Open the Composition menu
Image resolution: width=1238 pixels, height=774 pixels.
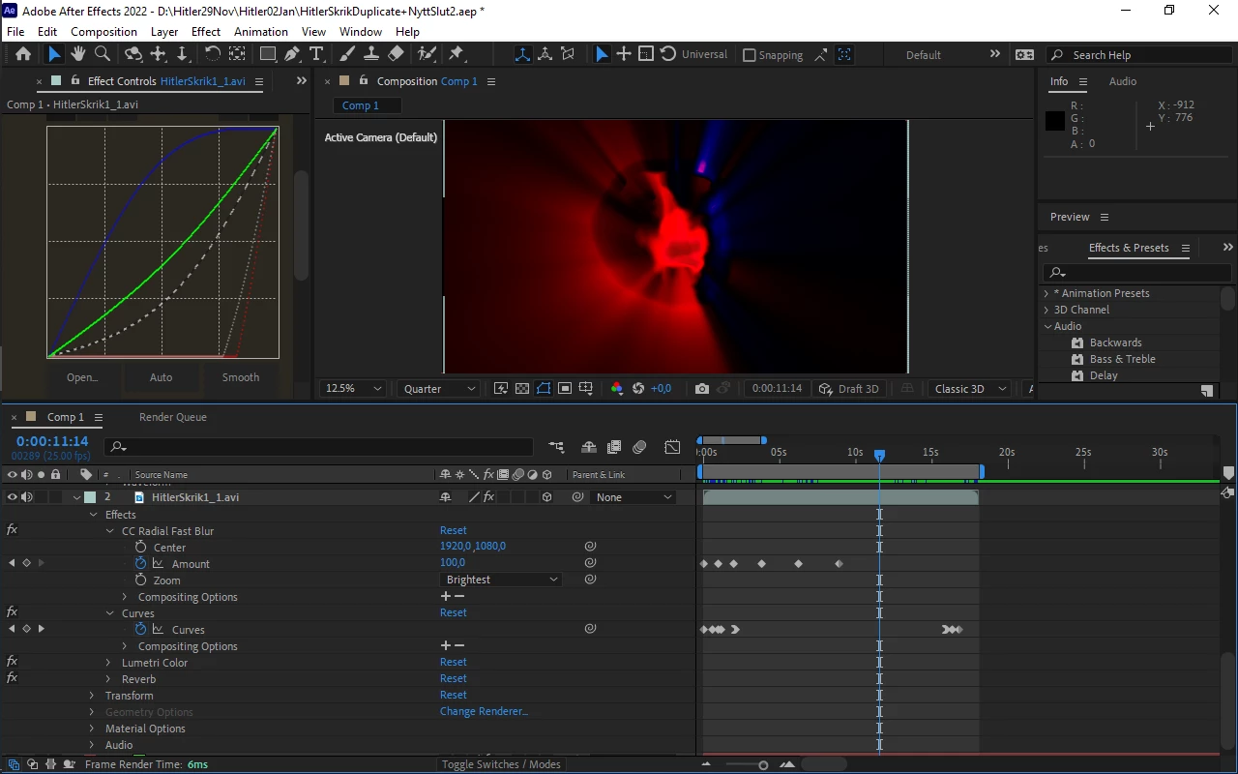(x=103, y=32)
